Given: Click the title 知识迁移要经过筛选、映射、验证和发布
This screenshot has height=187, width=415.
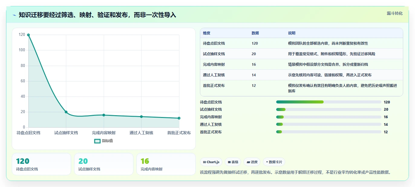Looking at the screenshot, I should point(97,15).
